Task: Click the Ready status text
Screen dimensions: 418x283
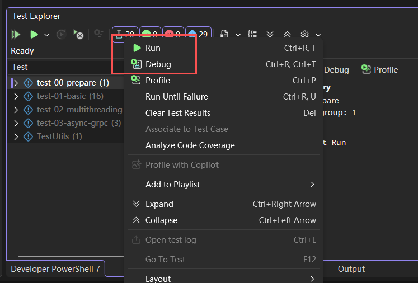Action: pos(22,51)
